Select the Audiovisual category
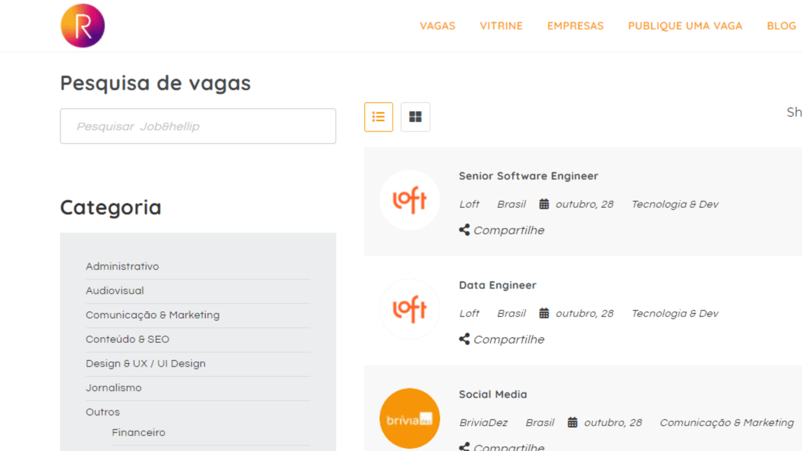The height and width of the screenshot is (451, 802). coord(115,291)
